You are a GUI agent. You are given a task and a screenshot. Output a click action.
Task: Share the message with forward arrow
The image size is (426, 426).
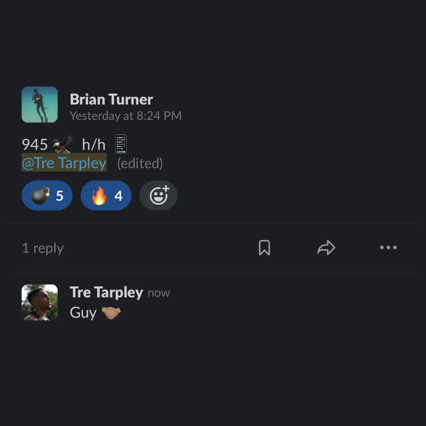point(326,247)
